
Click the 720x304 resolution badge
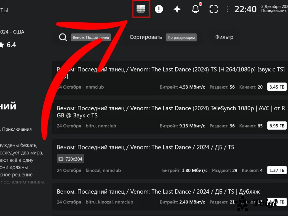point(71,159)
